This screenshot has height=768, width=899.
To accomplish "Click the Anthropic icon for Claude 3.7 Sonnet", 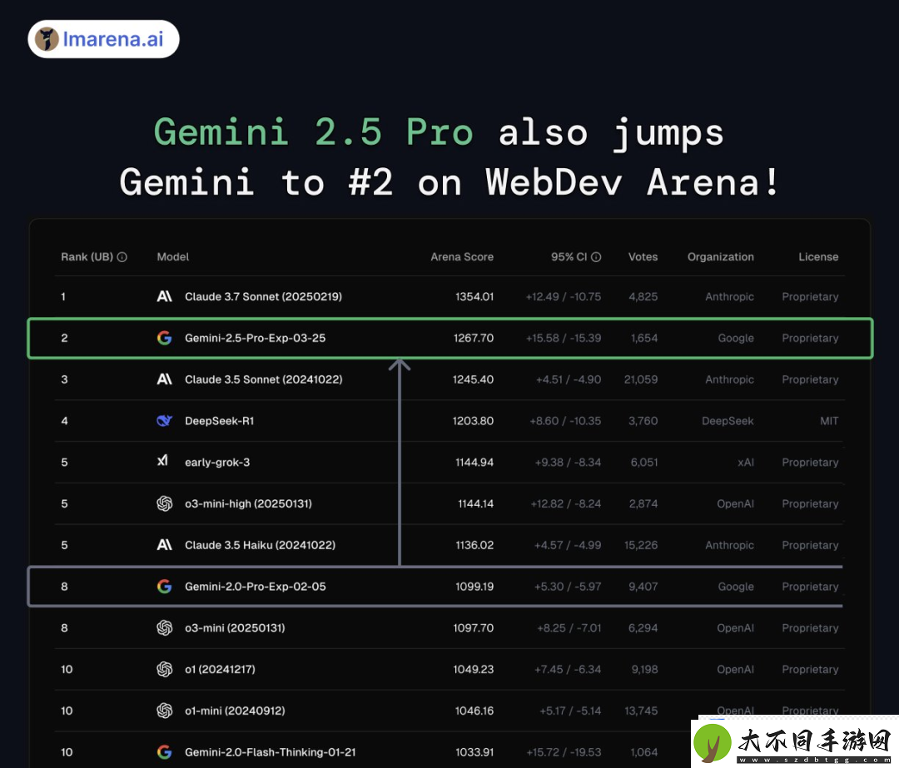I will click(165, 296).
